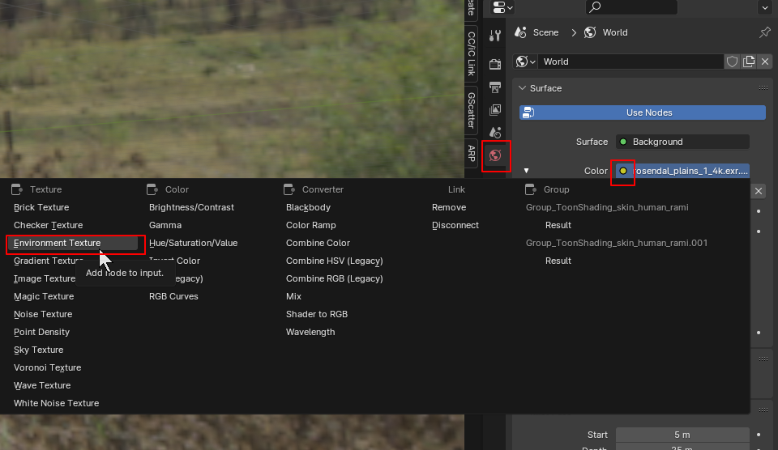Collapse the Surface panel

tap(522, 88)
